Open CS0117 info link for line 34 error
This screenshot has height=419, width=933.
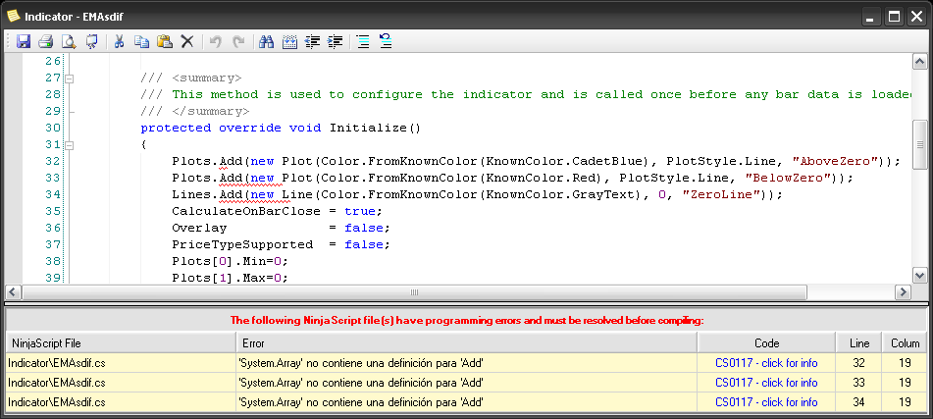click(765, 401)
